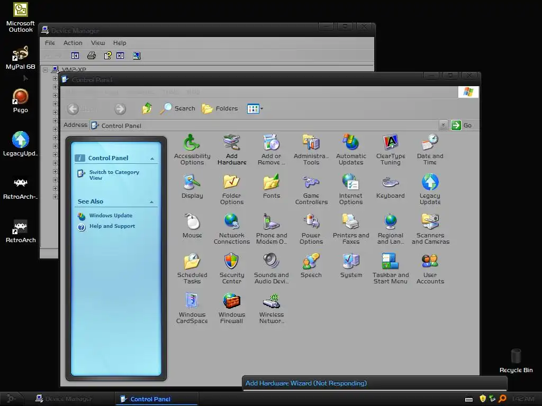
Task: Open Device Manager File menu
Action: 50,43
